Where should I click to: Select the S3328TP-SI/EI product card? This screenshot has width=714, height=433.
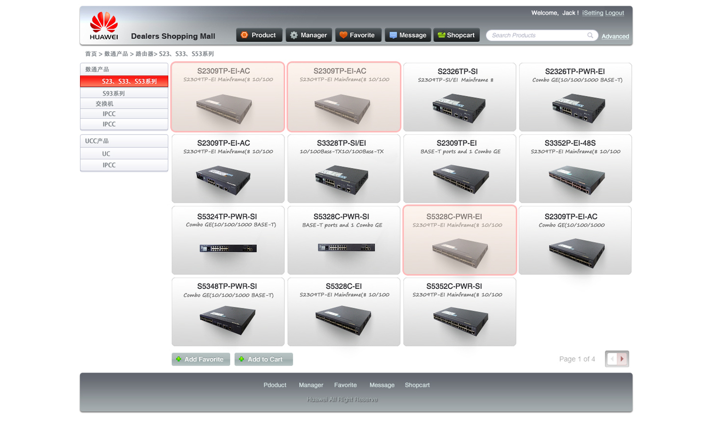tap(344, 169)
